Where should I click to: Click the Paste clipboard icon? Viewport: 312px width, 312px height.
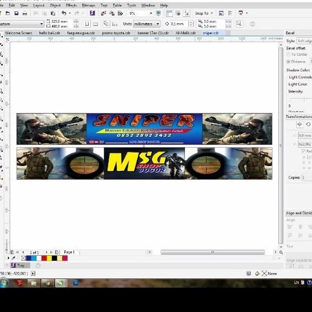click(x=53, y=14)
